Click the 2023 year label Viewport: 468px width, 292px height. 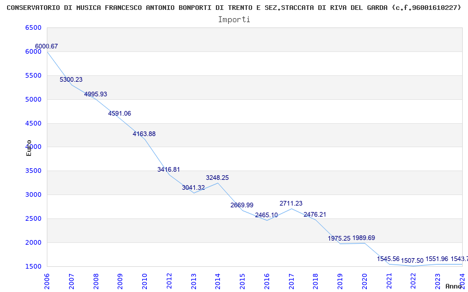[438, 281]
